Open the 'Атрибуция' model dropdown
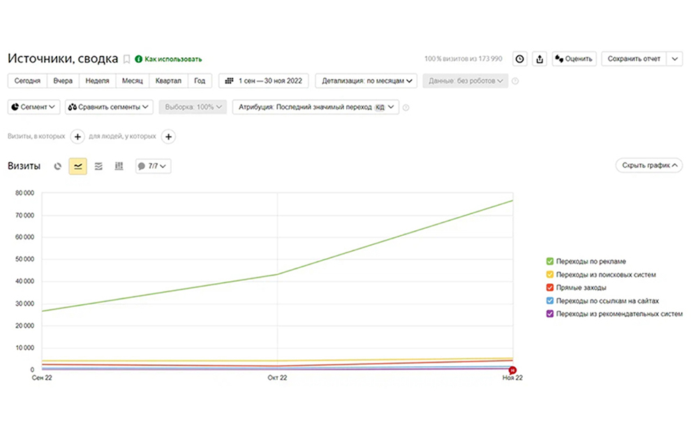Screen dimensions: 691x436 316,107
